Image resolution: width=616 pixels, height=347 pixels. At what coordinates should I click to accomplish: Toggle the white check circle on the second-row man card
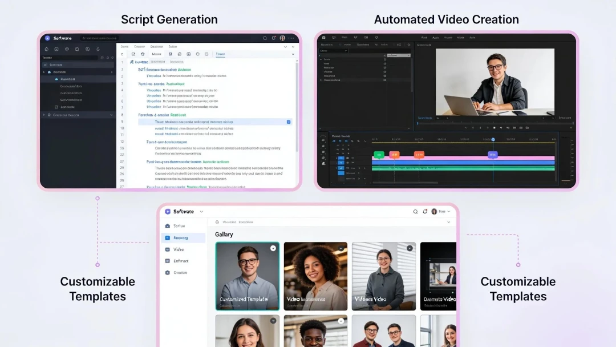click(341, 321)
